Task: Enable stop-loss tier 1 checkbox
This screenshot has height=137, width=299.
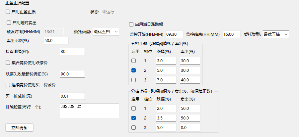Action: point(134,108)
